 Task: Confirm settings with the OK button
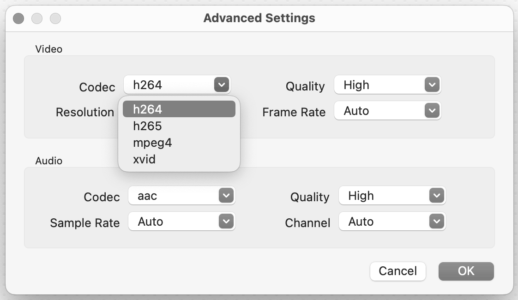coord(466,271)
